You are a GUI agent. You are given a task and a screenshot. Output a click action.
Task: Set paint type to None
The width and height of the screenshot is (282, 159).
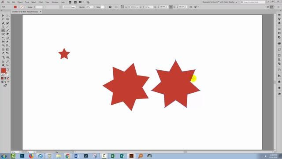(x=8, y=78)
